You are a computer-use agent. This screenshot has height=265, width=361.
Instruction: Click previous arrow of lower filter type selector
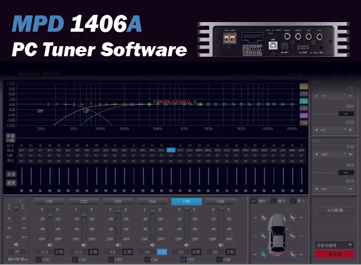tap(316, 154)
